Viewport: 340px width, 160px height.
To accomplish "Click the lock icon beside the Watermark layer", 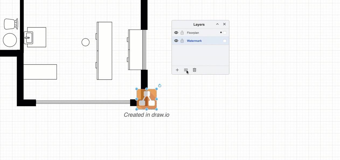I will pos(182,41).
